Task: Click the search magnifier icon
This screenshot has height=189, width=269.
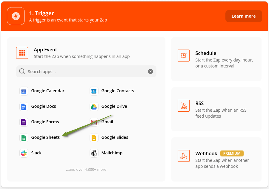Action: (22, 71)
